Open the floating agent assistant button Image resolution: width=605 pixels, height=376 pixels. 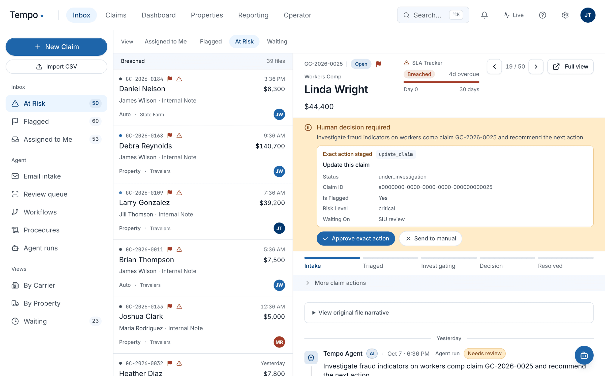(x=584, y=355)
